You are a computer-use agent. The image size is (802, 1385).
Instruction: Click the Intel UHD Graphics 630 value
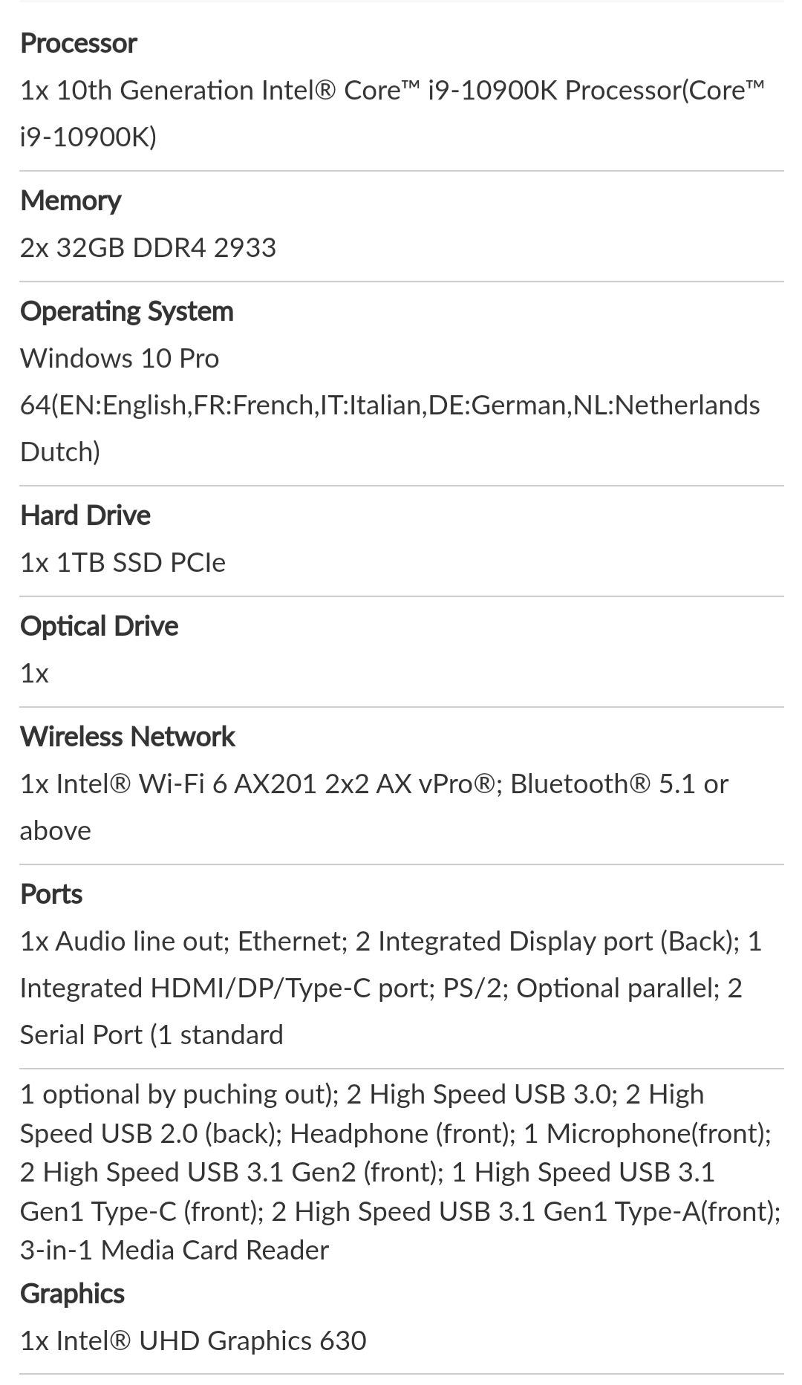click(x=193, y=1341)
